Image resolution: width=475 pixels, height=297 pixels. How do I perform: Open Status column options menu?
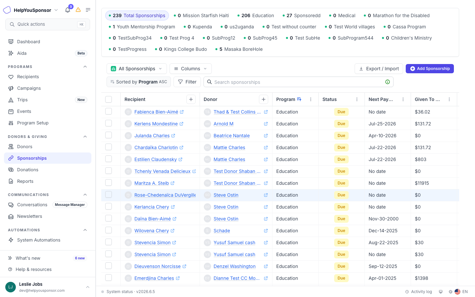pyautogui.click(x=357, y=99)
